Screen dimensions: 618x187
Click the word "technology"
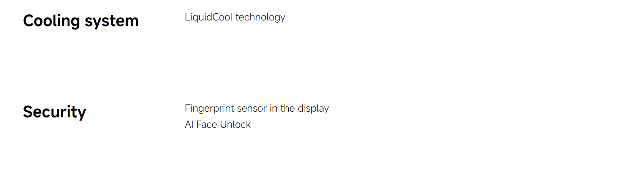260,17
